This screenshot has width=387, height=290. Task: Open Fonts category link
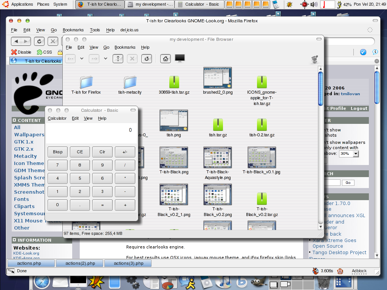pos(21,199)
